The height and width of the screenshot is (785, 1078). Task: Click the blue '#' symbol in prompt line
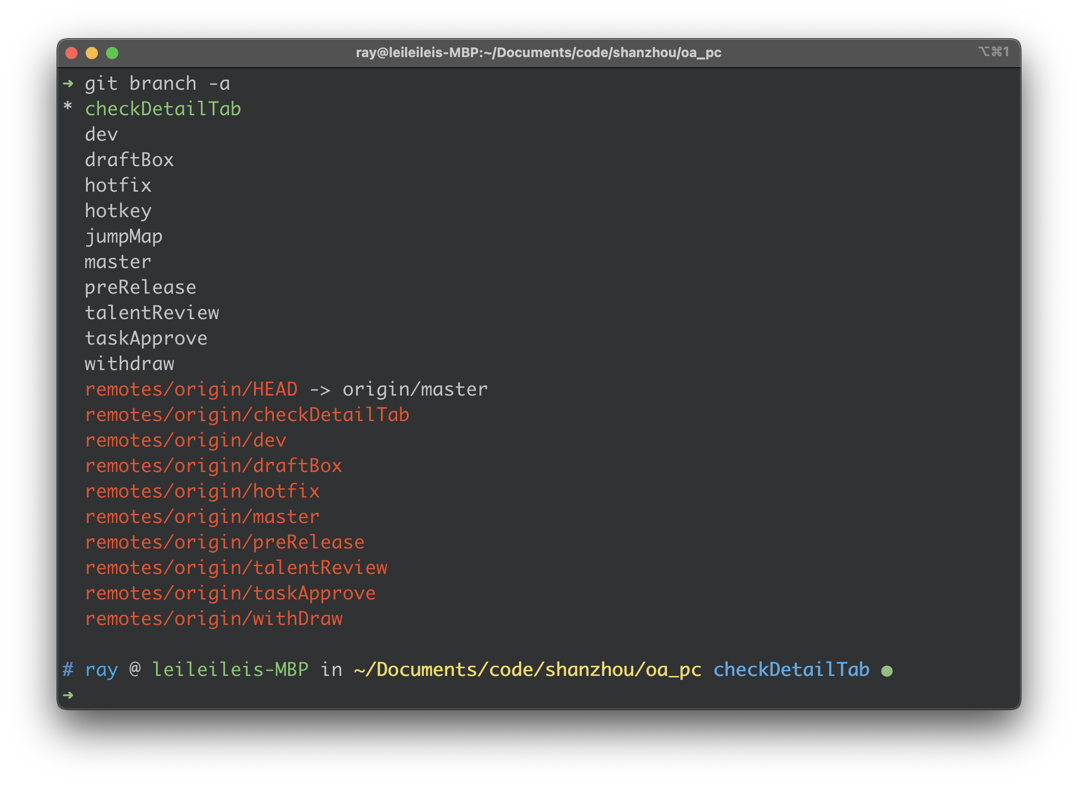click(x=68, y=670)
